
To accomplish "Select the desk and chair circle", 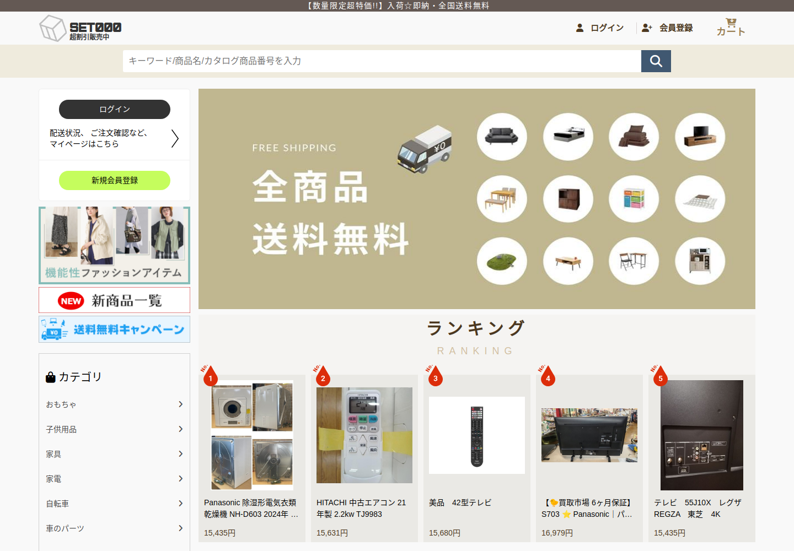I will click(x=634, y=261).
